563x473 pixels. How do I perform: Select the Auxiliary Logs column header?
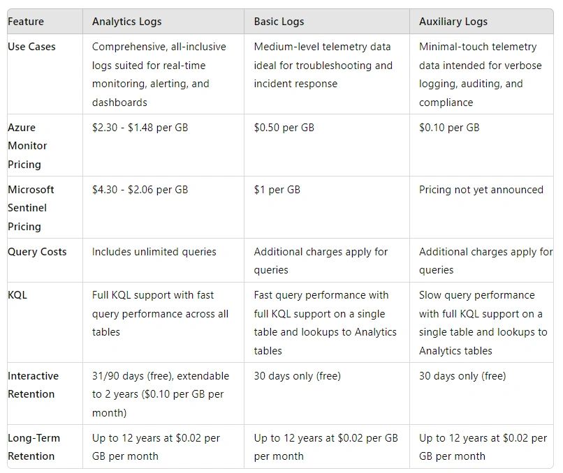(x=453, y=22)
